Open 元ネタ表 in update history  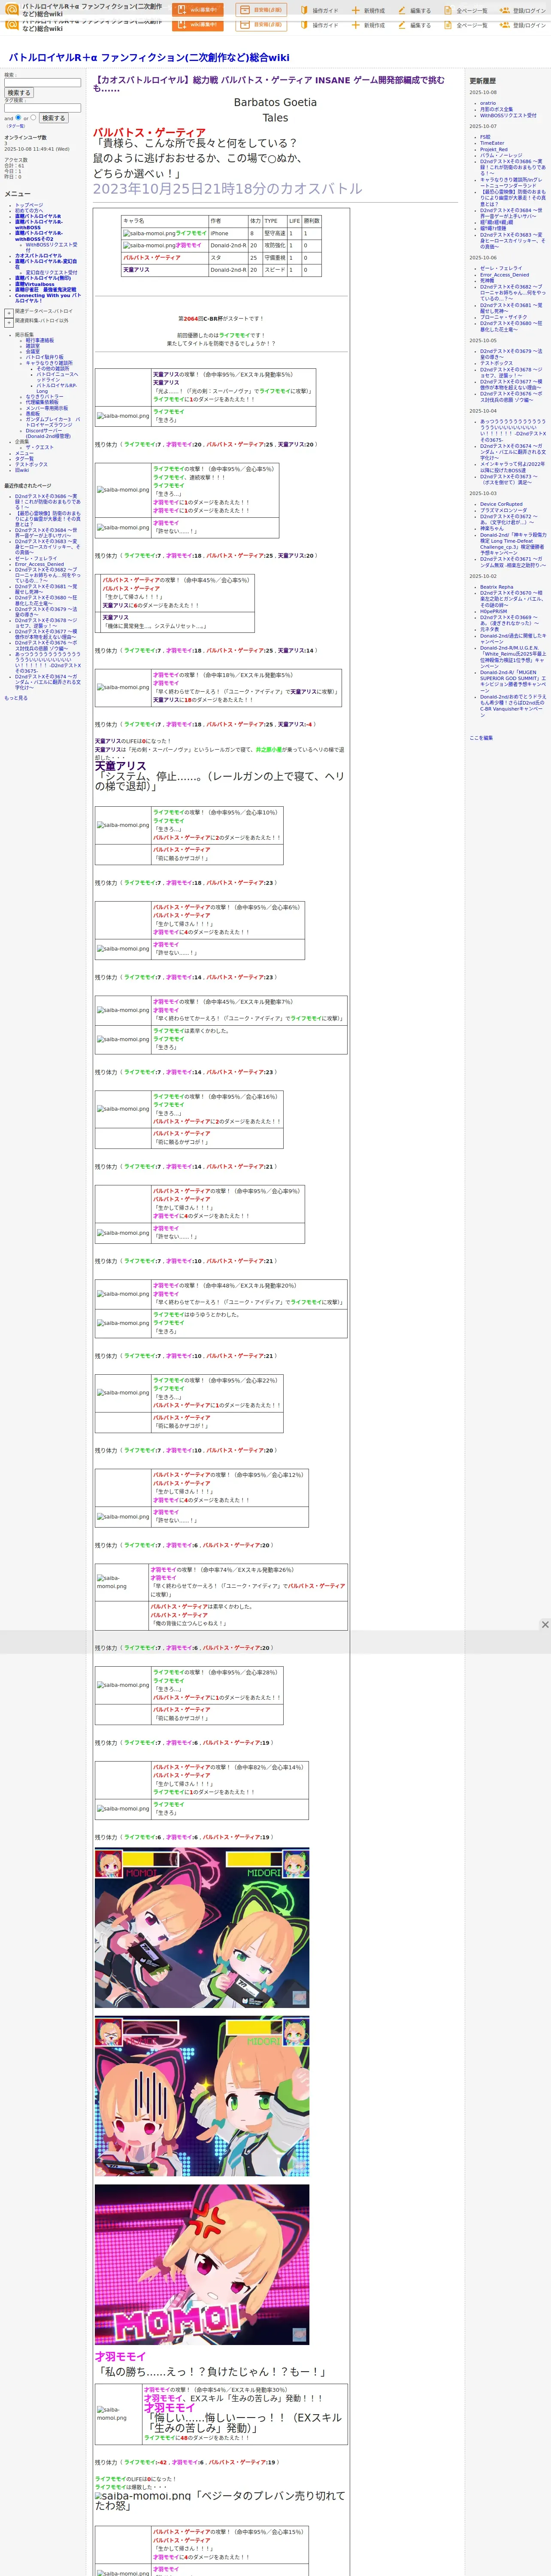(490, 629)
